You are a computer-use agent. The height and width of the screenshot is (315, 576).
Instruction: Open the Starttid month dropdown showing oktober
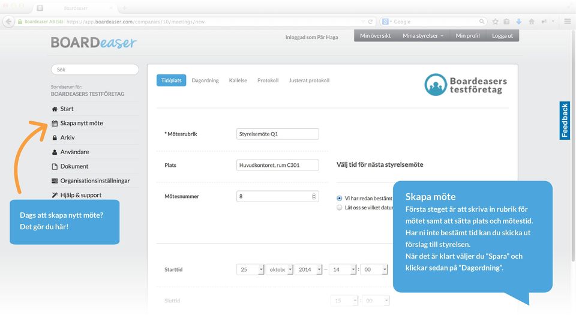point(279,269)
